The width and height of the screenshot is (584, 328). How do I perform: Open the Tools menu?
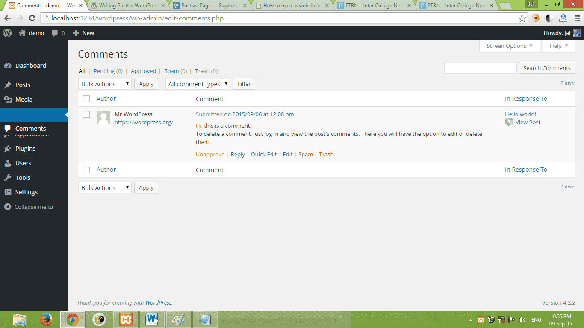click(x=23, y=178)
